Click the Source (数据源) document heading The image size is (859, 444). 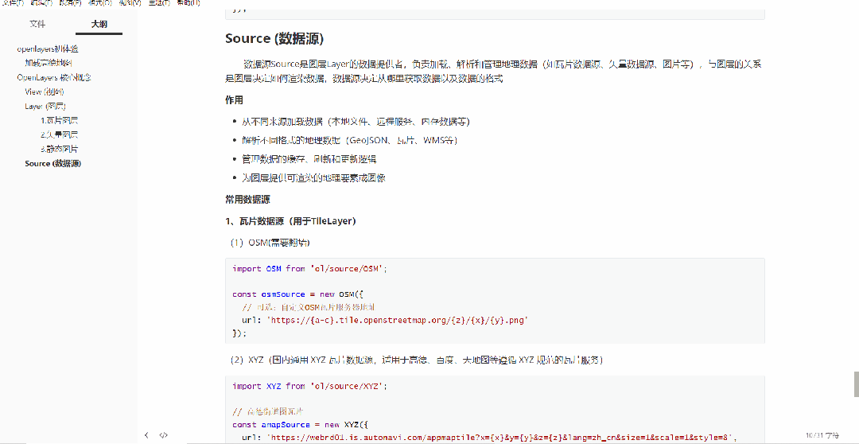[x=274, y=39]
